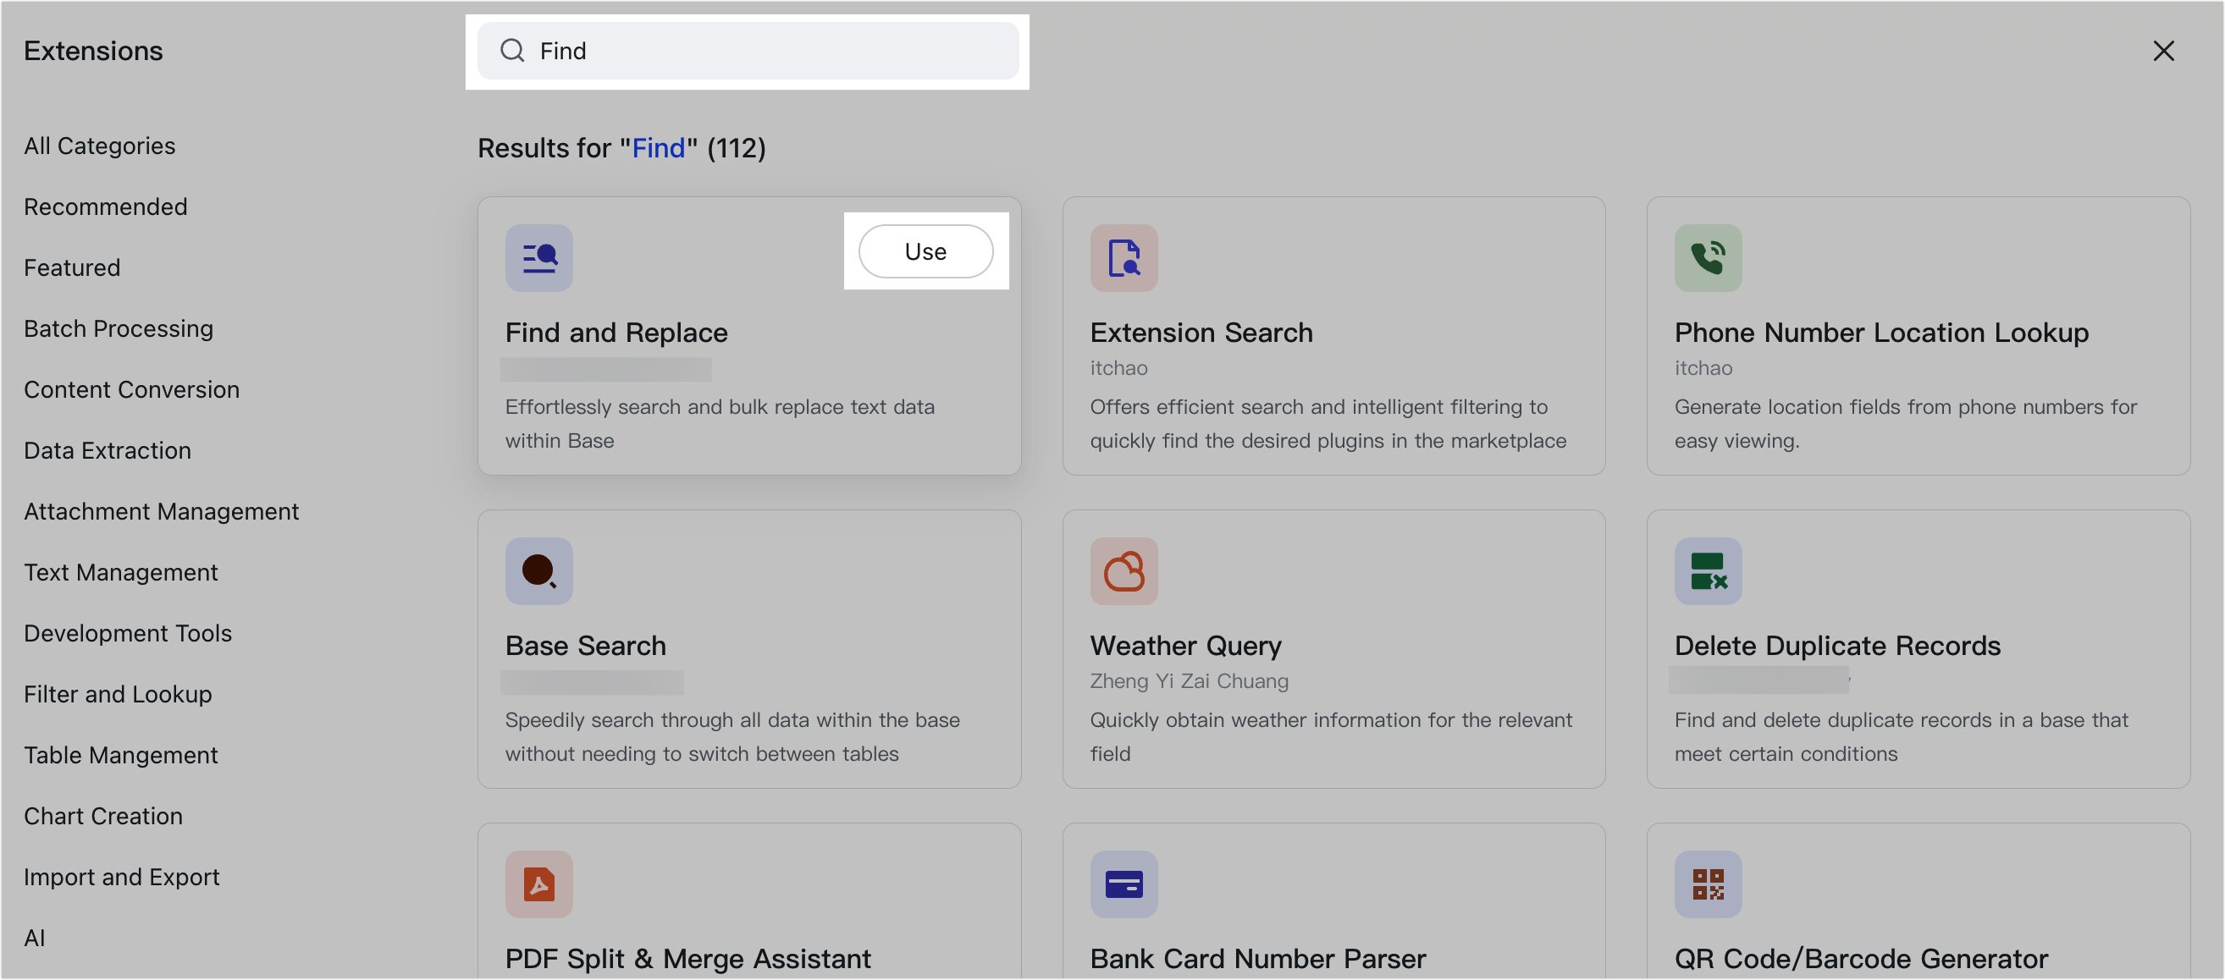Click the Base Search magnifier icon
The width and height of the screenshot is (2225, 980).
coord(538,570)
